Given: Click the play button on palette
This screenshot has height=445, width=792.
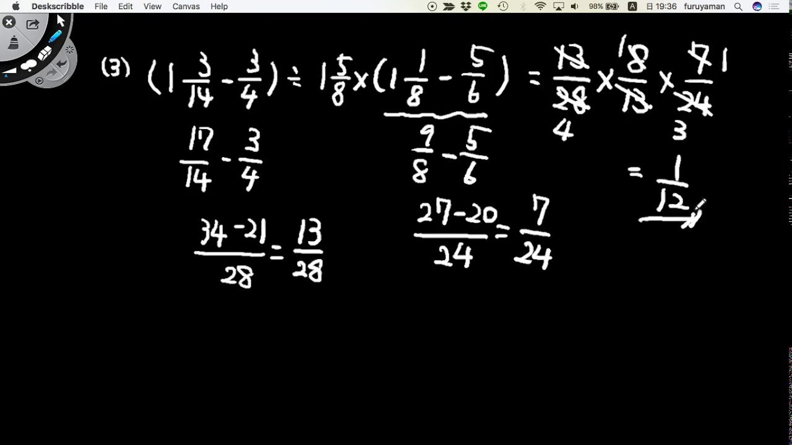Looking at the screenshot, I should coord(39,81).
